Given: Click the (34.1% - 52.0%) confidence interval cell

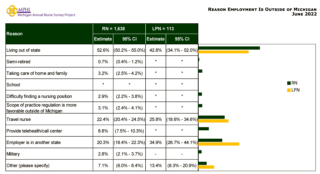Looking at the screenshot, I should pyautogui.click(x=182, y=50).
